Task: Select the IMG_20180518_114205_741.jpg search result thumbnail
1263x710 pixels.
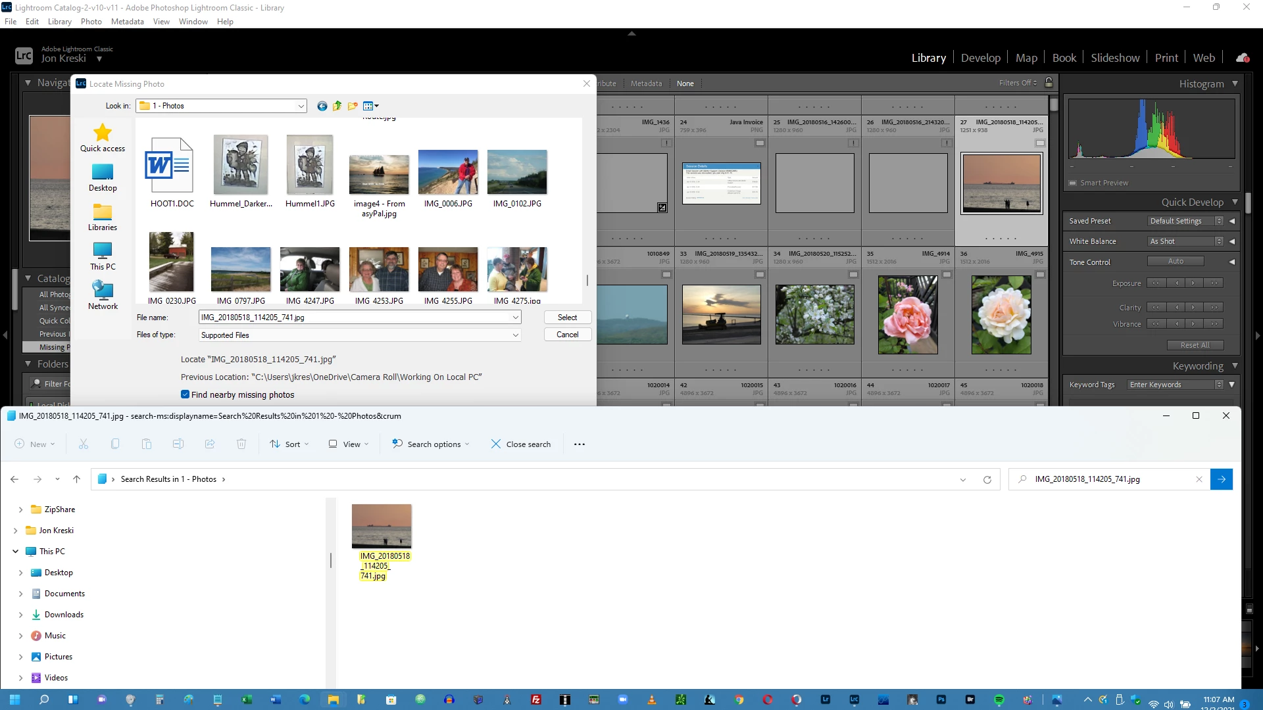Action: 382,526
